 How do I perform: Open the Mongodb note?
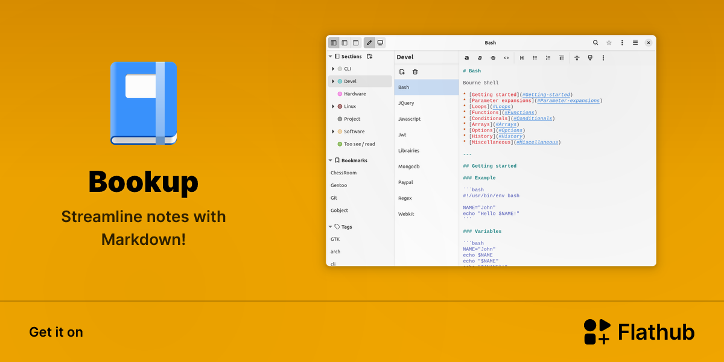[427, 167]
